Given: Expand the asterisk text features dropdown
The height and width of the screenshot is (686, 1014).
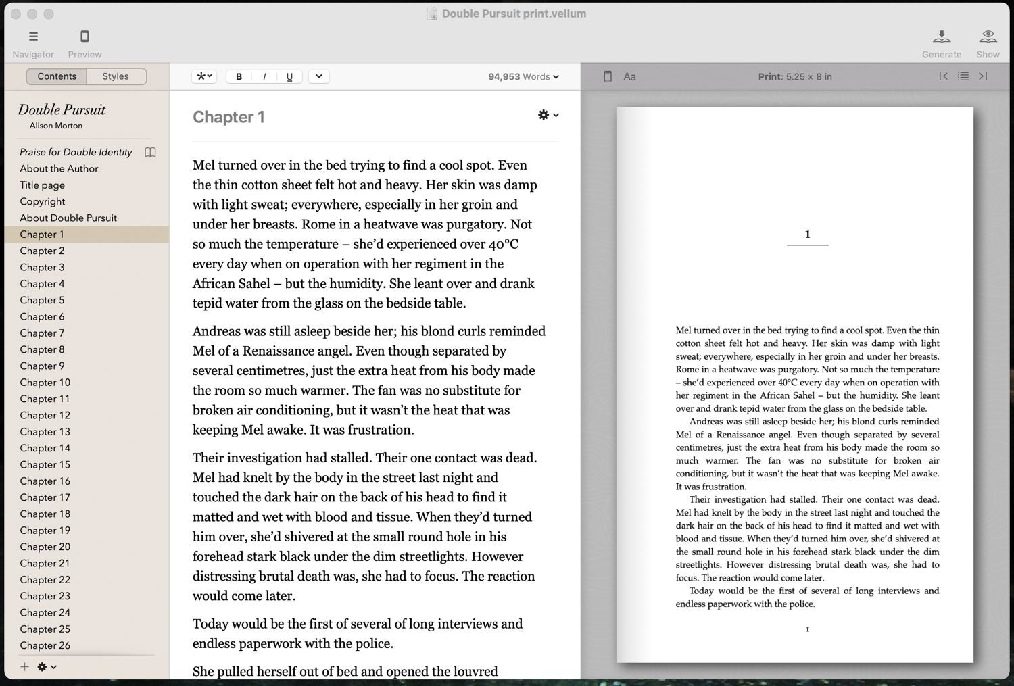Looking at the screenshot, I should 203,76.
